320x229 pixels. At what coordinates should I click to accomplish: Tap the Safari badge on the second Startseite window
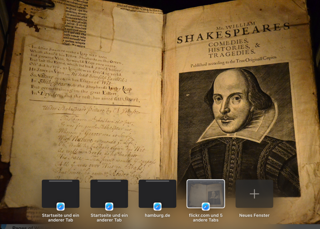pyautogui.click(x=109, y=206)
